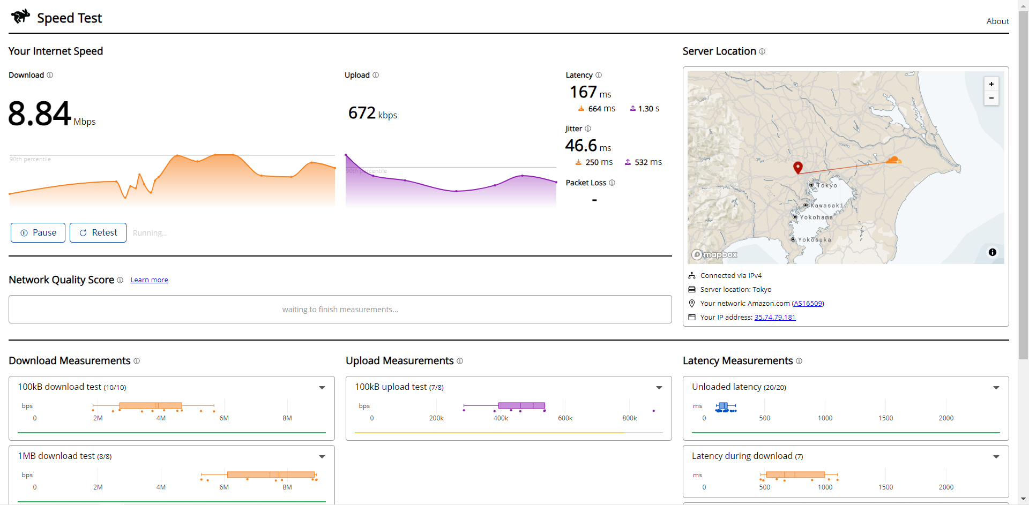The height and width of the screenshot is (505, 1029).
Task: Click the Speed Test logo icon
Action: (x=20, y=17)
